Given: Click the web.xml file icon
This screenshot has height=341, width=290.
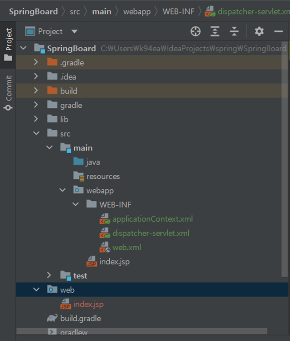Looking at the screenshot, I should point(105,247).
